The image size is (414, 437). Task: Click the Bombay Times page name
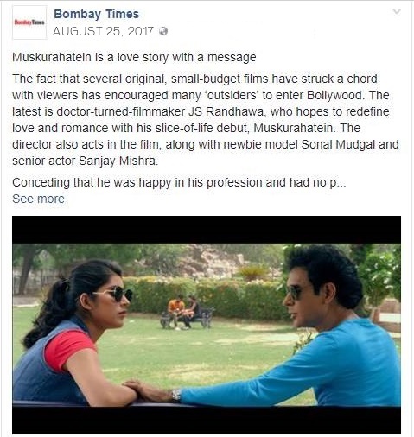click(97, 14)
